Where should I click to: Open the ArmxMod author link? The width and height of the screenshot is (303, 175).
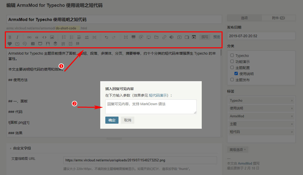pyautogui.click(x=245, y=163)
